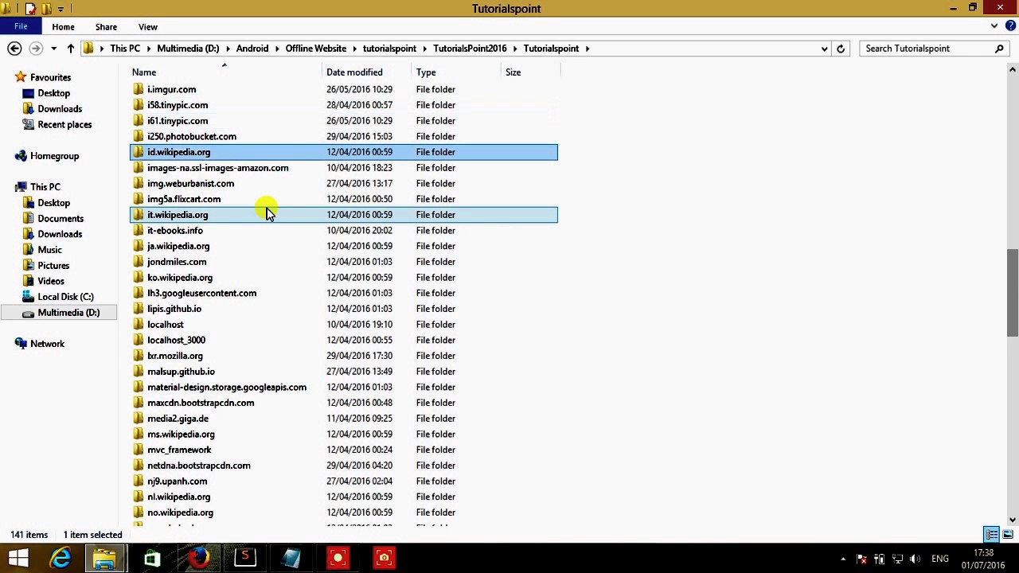Screen dimensions: 1019x573
Task: Expand breadcrumb arrow after Tutorialspoint
Action: coord(588,49)
